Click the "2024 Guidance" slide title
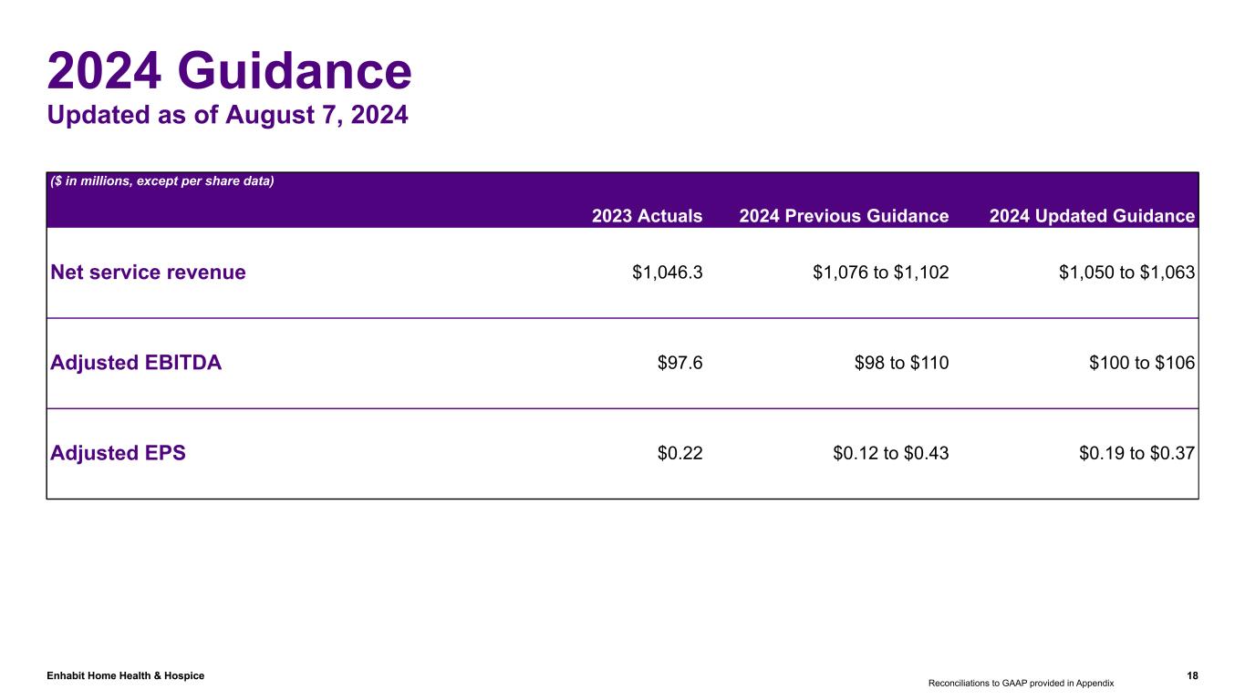Screen dimensions: 1245x700 click(229, 70)
